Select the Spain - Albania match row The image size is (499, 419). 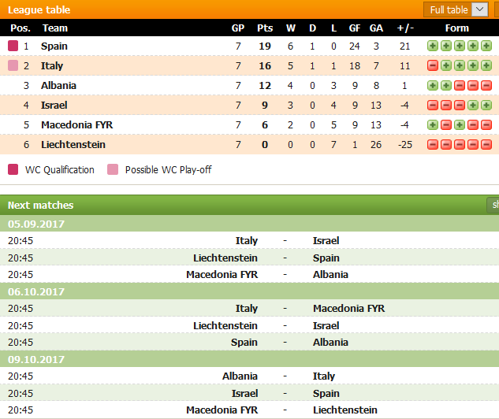[x=249, y=343]
